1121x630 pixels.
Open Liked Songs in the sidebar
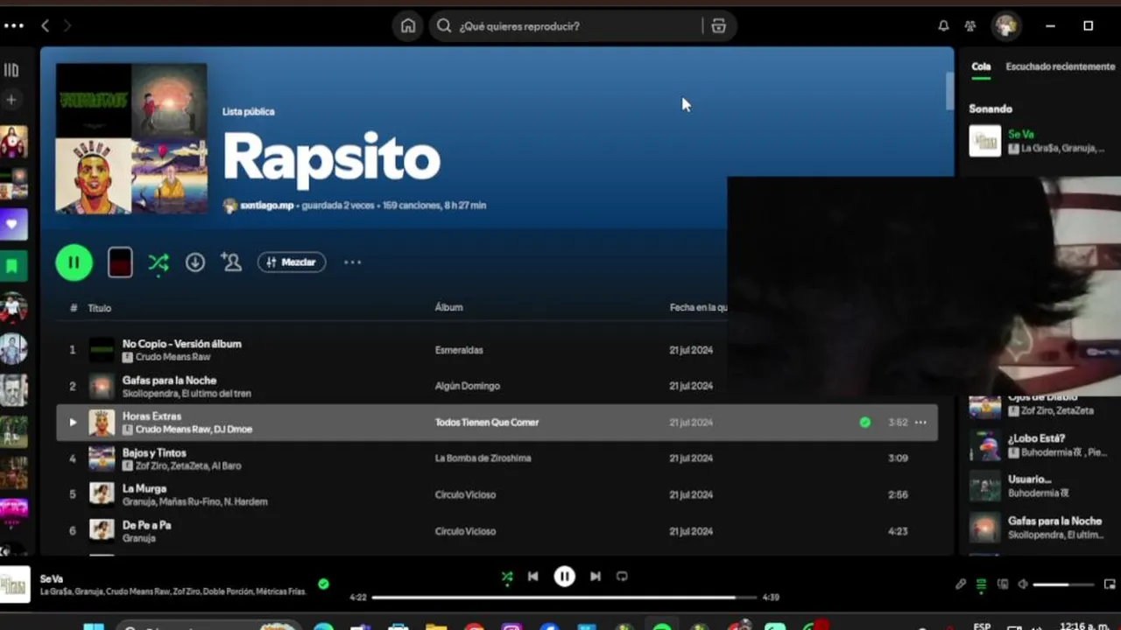(x=13, y=224)
